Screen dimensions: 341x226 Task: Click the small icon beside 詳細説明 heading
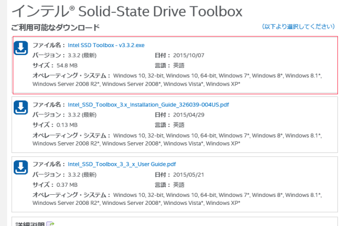click(x=50, y=224)
